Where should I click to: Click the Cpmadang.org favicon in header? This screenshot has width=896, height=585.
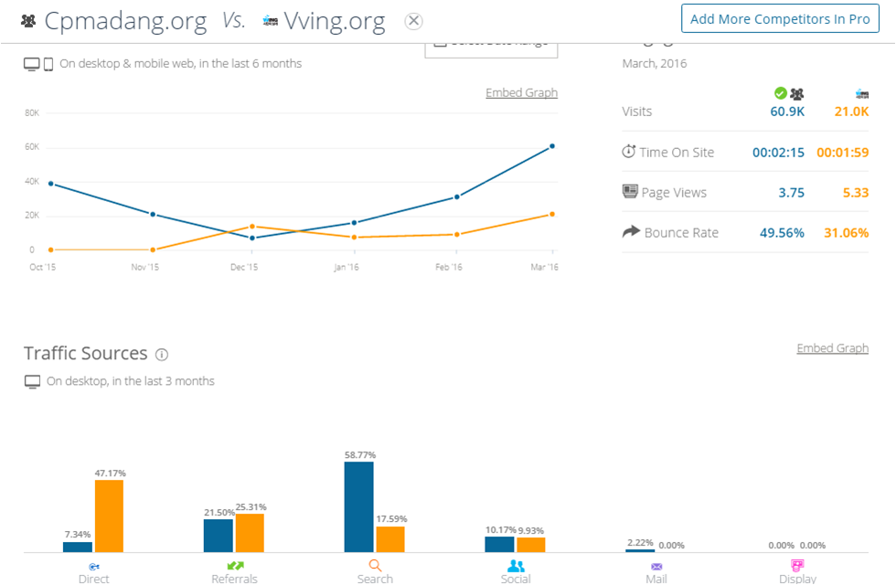28,21
